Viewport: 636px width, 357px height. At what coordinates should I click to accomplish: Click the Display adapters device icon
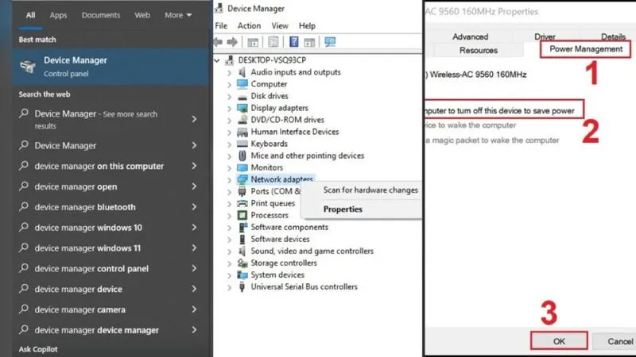pos(242,108)
